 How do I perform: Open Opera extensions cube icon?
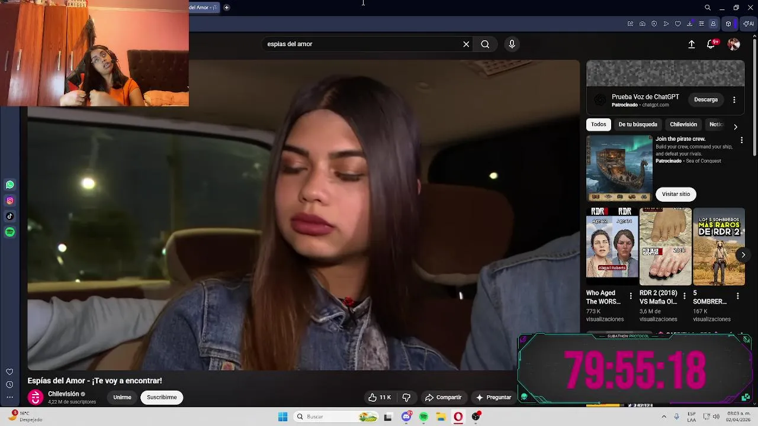point(728,24)
